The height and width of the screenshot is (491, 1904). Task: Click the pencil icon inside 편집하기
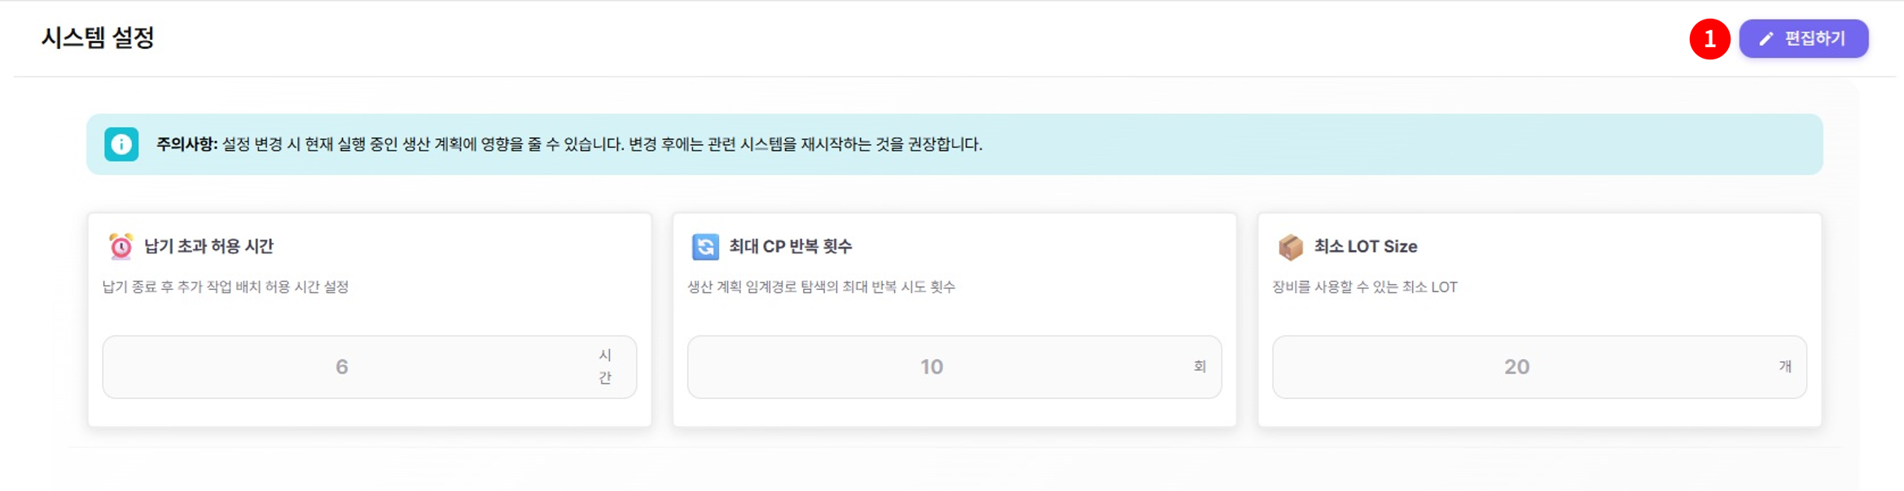(1766, 39)
